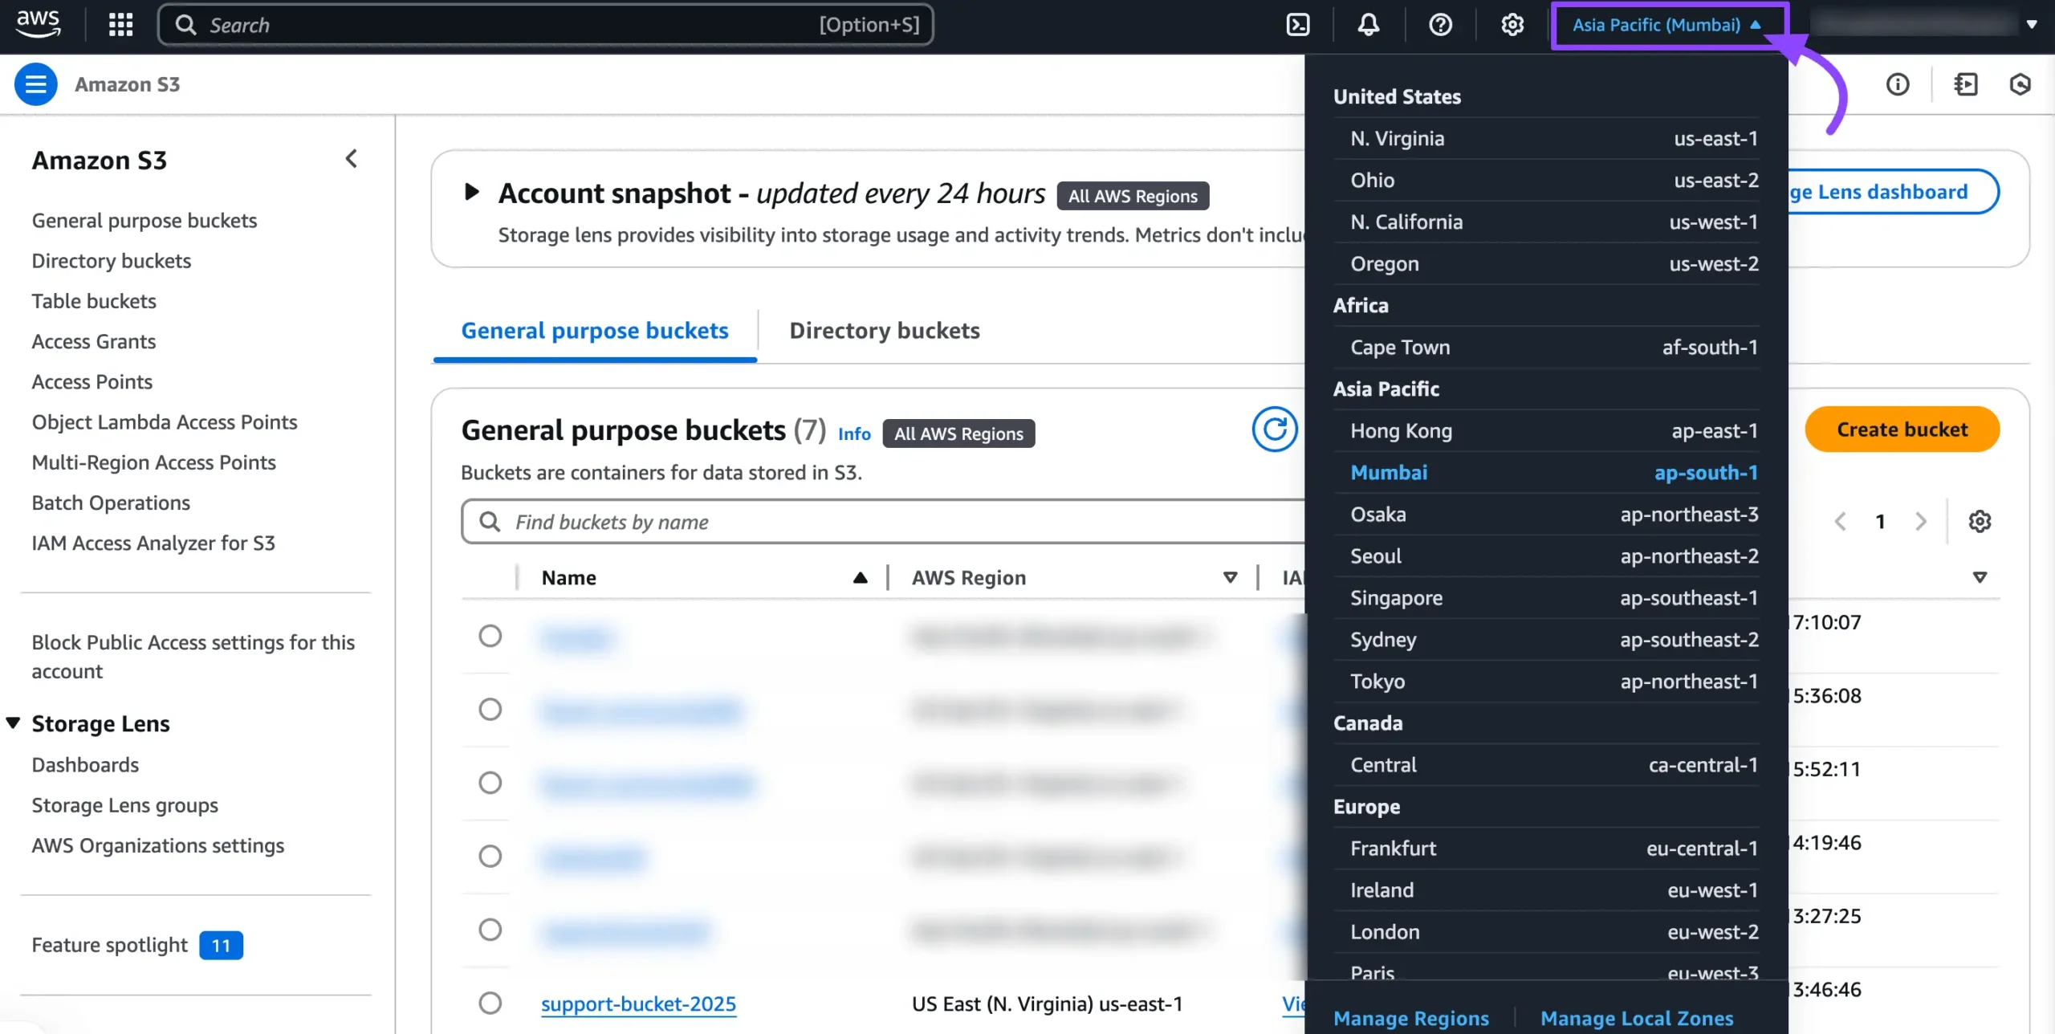Open Access Points in side navigation

pos(92,382)
